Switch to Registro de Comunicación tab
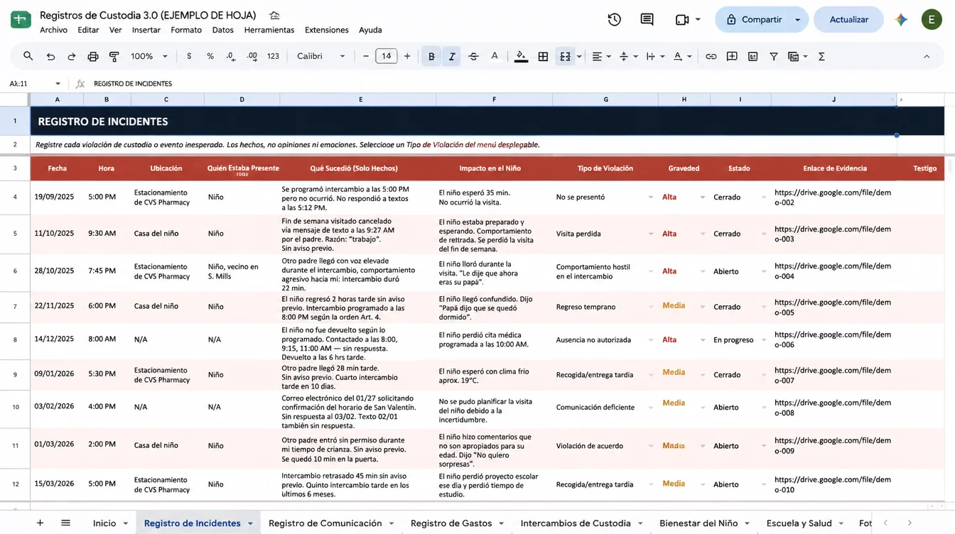Screen dimensions: 955x534 [x=325, y=523]
